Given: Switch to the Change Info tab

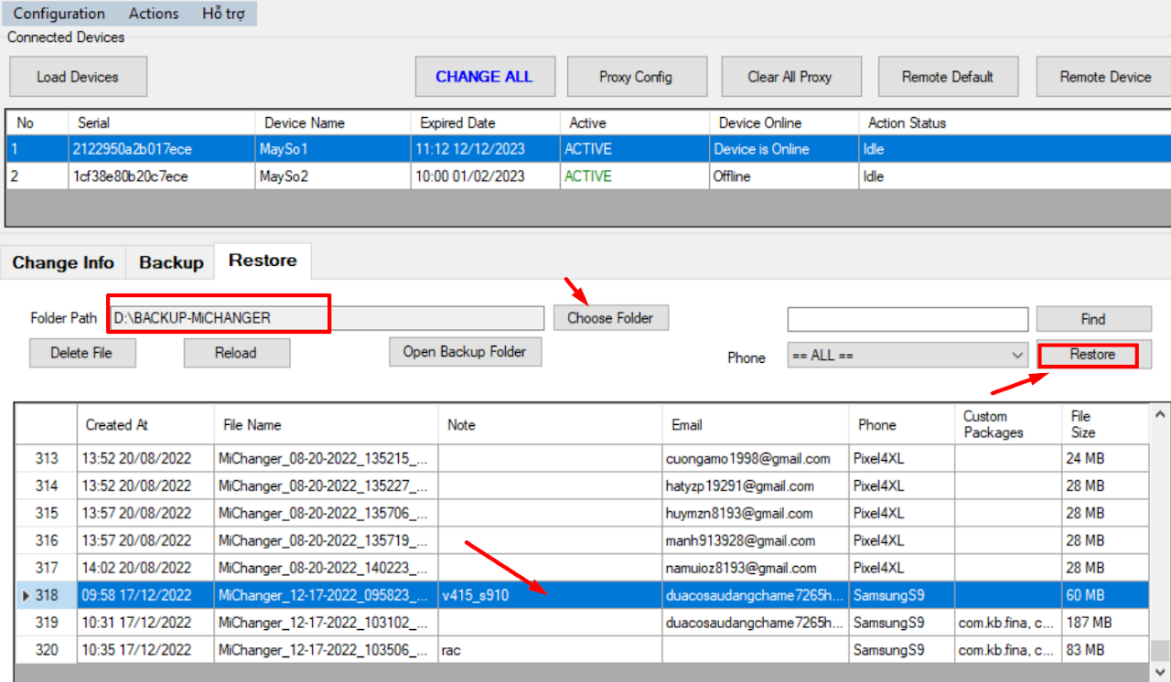Looking at the screenshot, I should tap(63, 262).
